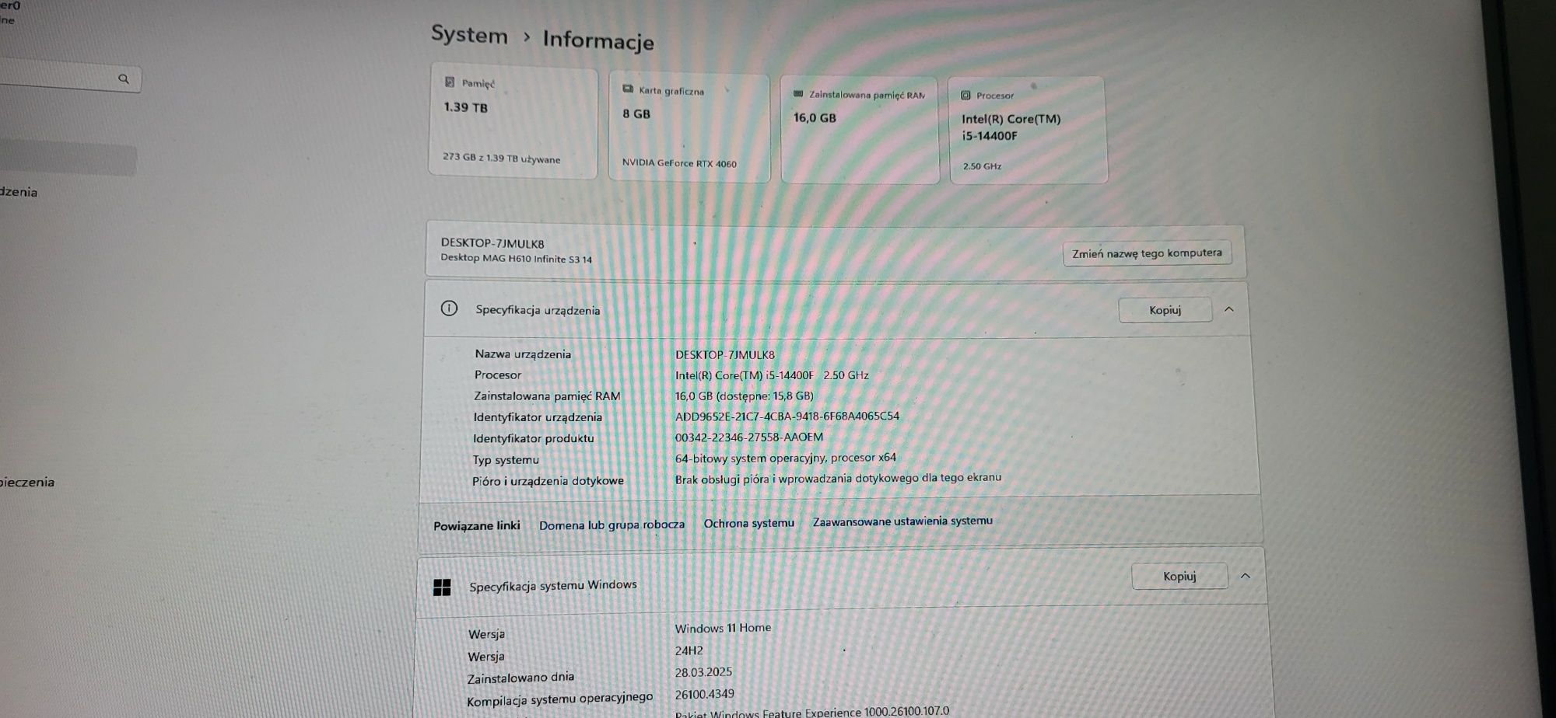The width and height of the screenshot is (1556, 718).
Task: Click the 24H2 version value
Action: tap(689, 650)
